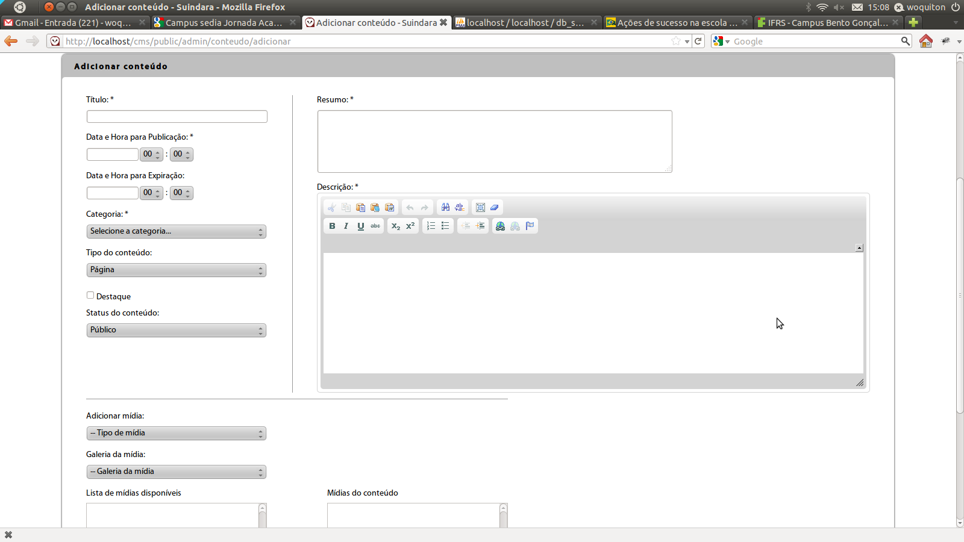Viewport: 964px width, 542px height.
Task: Click inside the Resumo text area
Action: click(495, 142)
